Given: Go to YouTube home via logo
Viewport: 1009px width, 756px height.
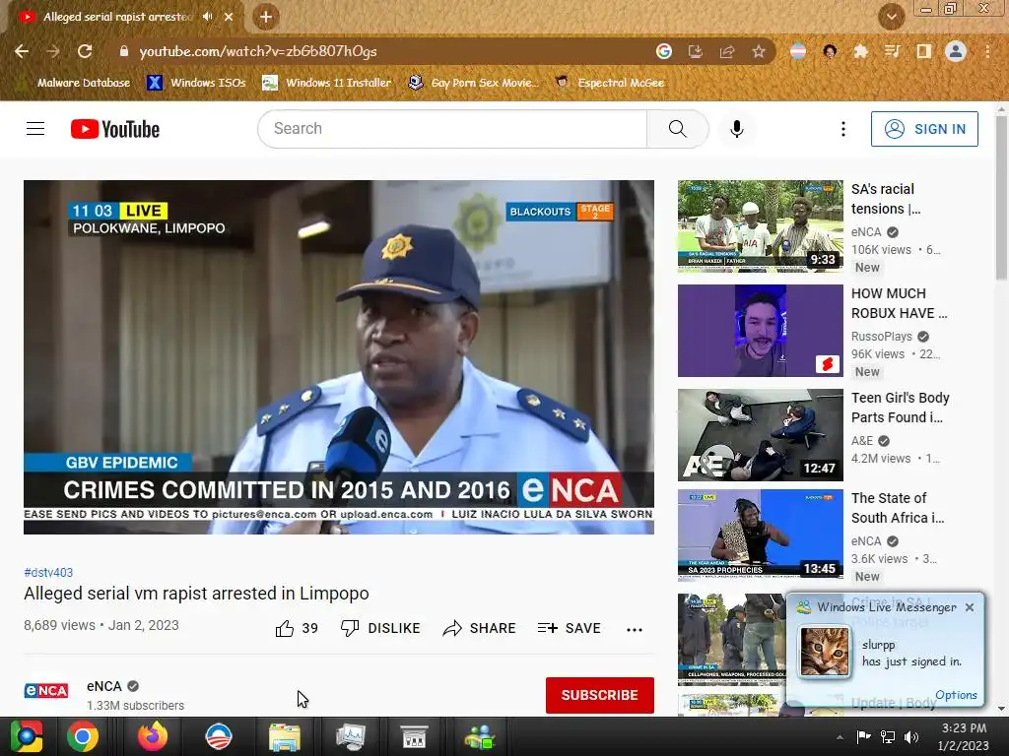Looking at the screenshot, I should pyautogui.click(x=115, y=129).
